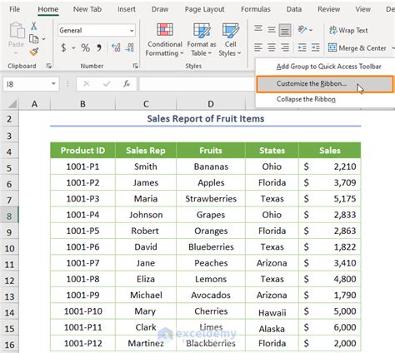Click Decrease Indent icon
The image size is (395, 353).
pyautogui.click(x=302, y=47)
